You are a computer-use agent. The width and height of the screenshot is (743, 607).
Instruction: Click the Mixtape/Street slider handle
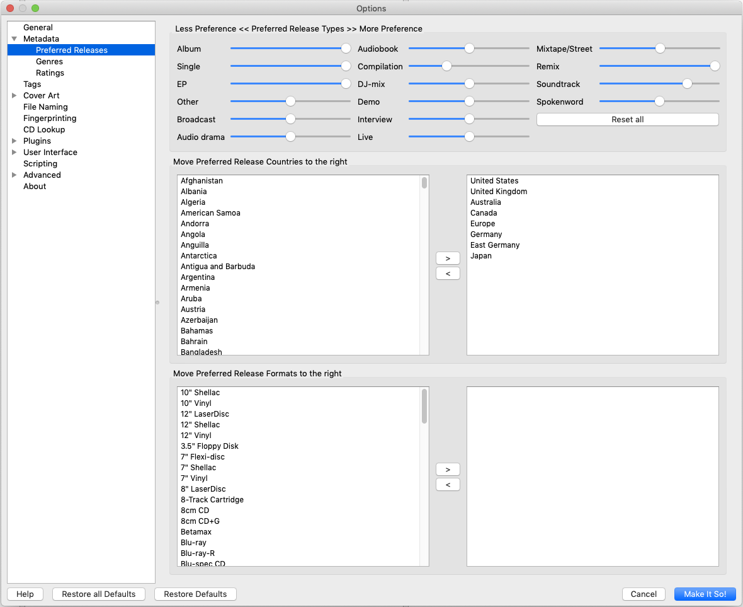click(x=660, y=49)
